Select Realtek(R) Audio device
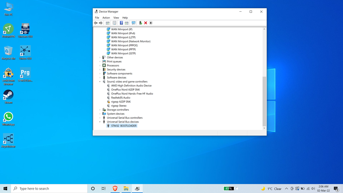This screenshot has height=193, width=343. [x=121, y=98]
